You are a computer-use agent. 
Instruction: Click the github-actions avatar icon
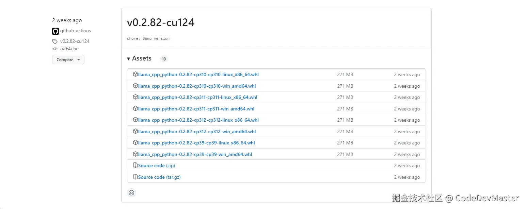pyautogui.click(x=55, y=31)
